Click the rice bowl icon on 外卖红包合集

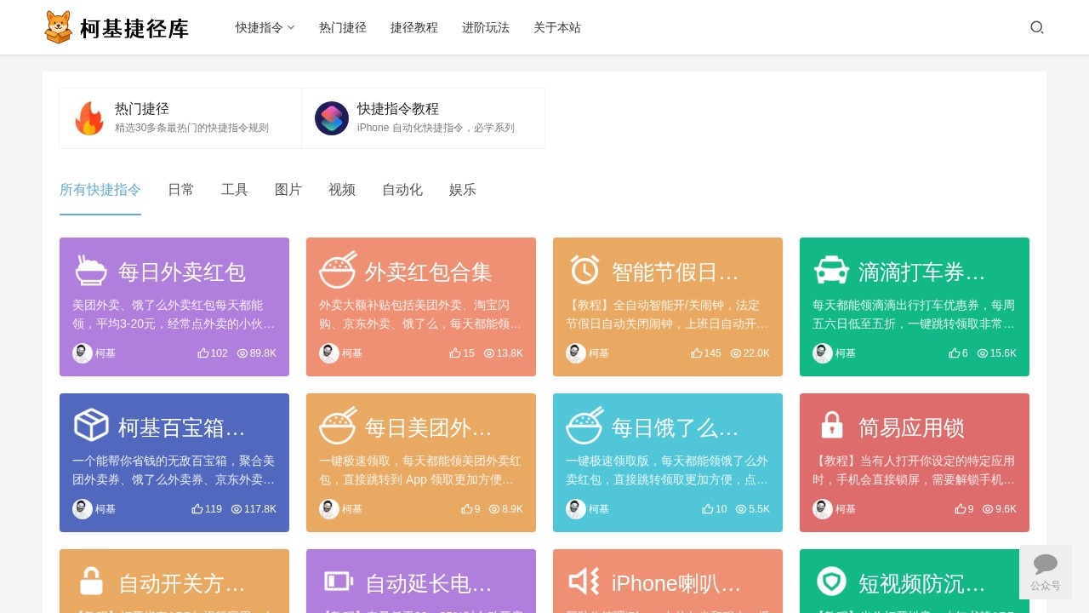coord(338,270)
